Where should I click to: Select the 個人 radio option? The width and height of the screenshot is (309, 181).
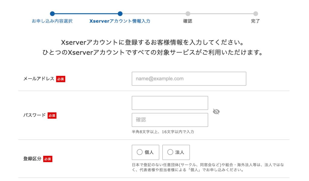[145, 152]
